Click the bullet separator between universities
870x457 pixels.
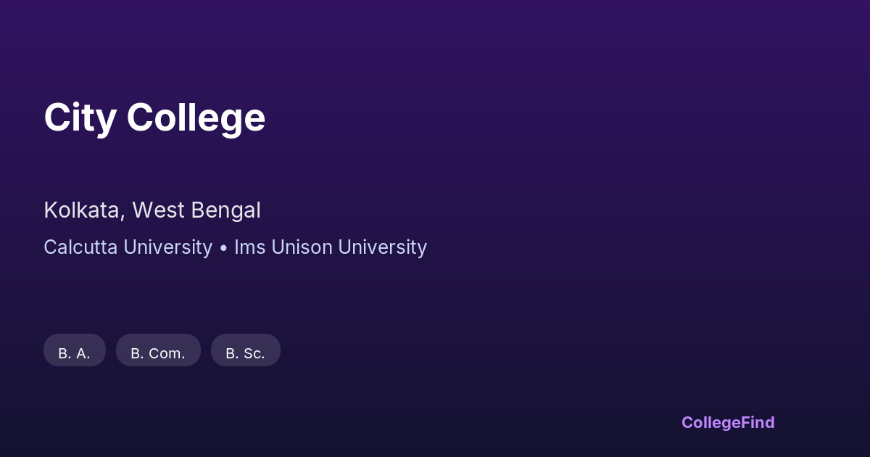223,248
